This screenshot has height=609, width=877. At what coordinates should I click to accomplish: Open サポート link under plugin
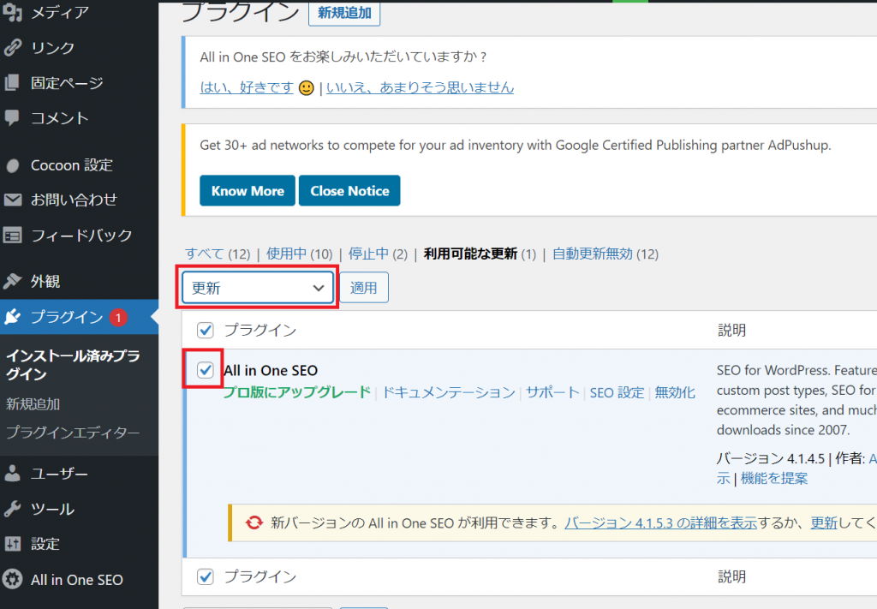click(552, 392)
